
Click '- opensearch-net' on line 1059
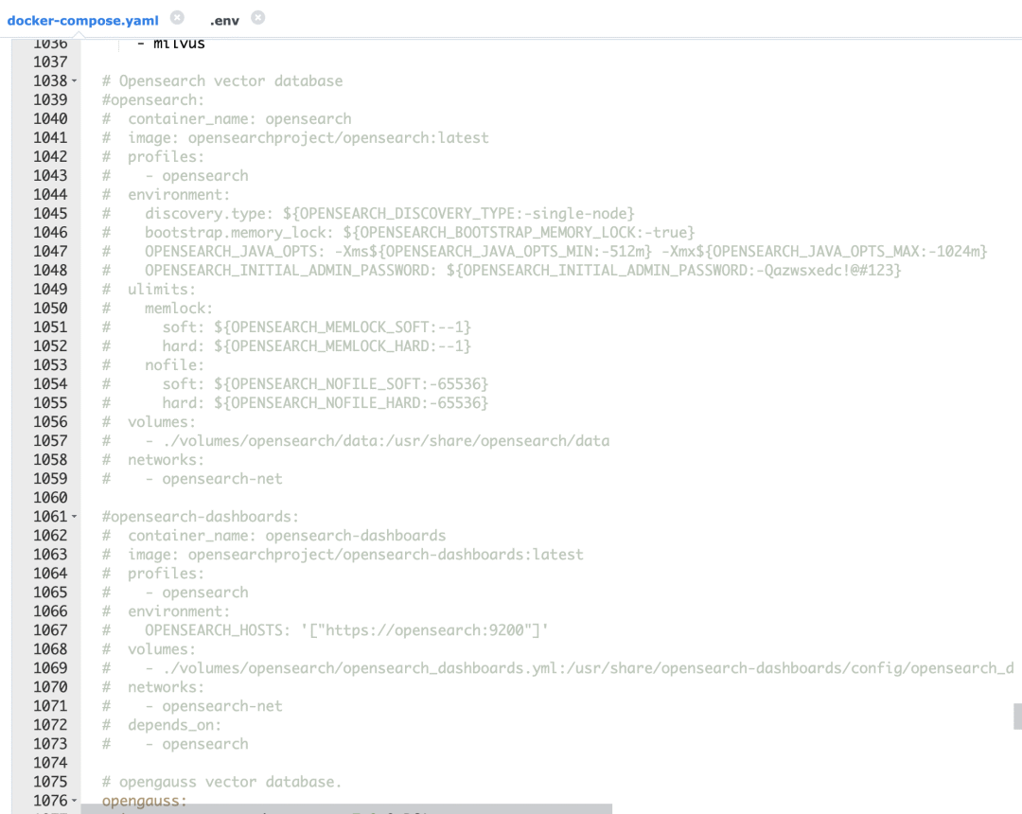[x=214, y=478]
